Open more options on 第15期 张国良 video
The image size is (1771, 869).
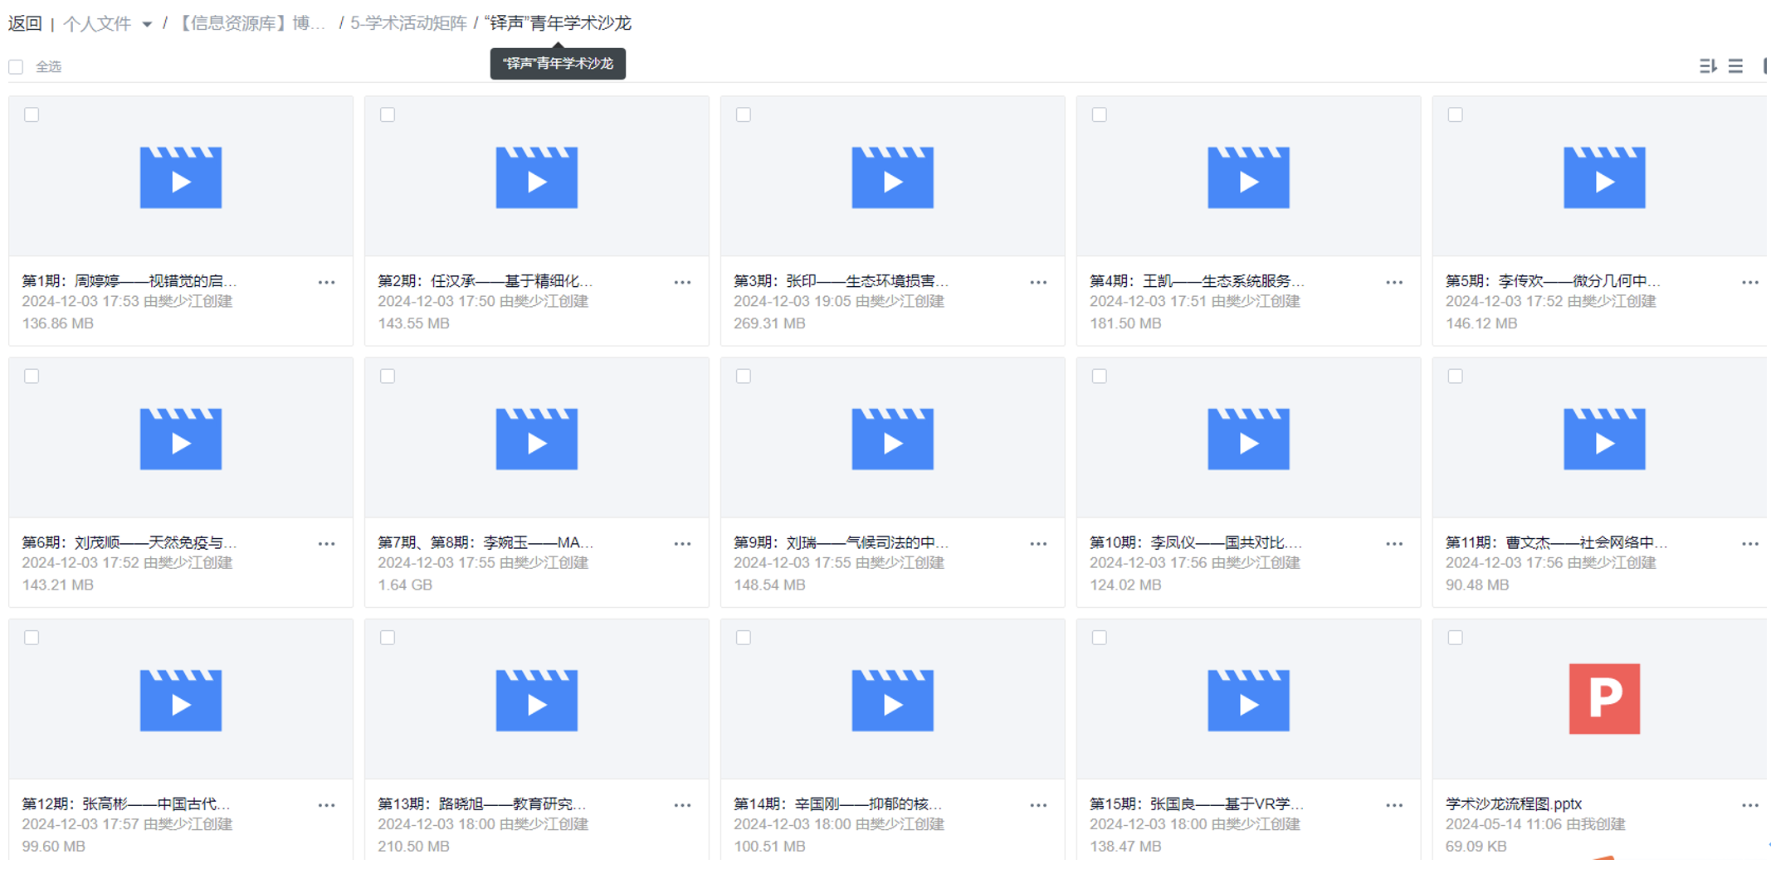1394,804
